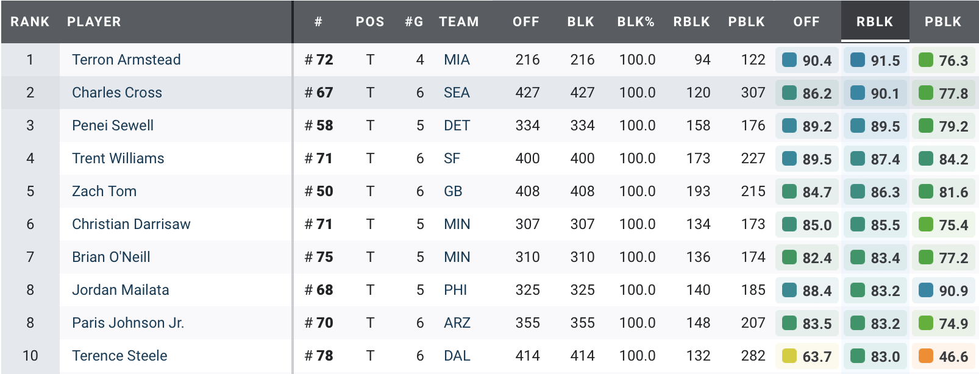Click the yellow swatch next to 63.7

789,356
